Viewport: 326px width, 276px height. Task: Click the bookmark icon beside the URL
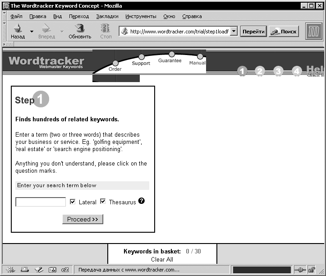point(124,32)
